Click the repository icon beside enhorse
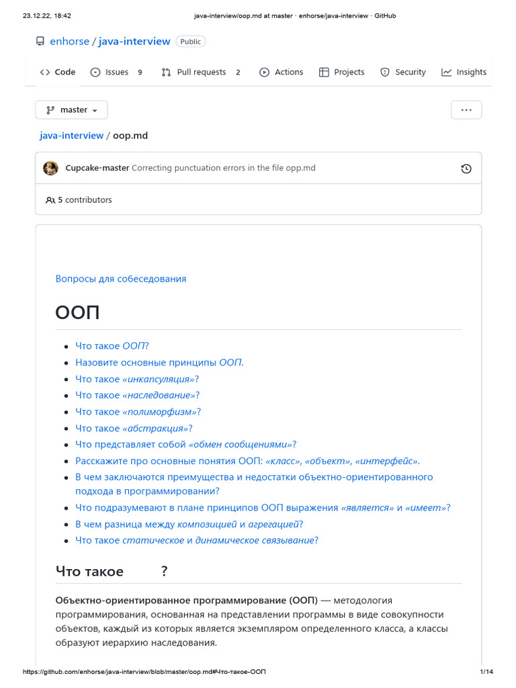The image size is (516, 688). tap(40, 42)
